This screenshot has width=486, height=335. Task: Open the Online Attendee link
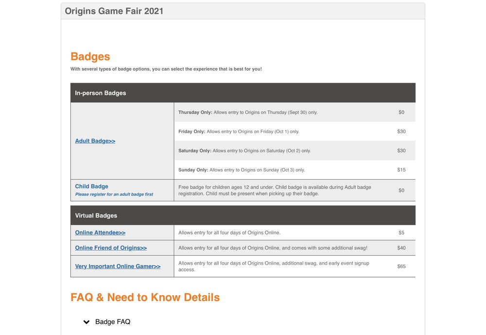[100, 233]
